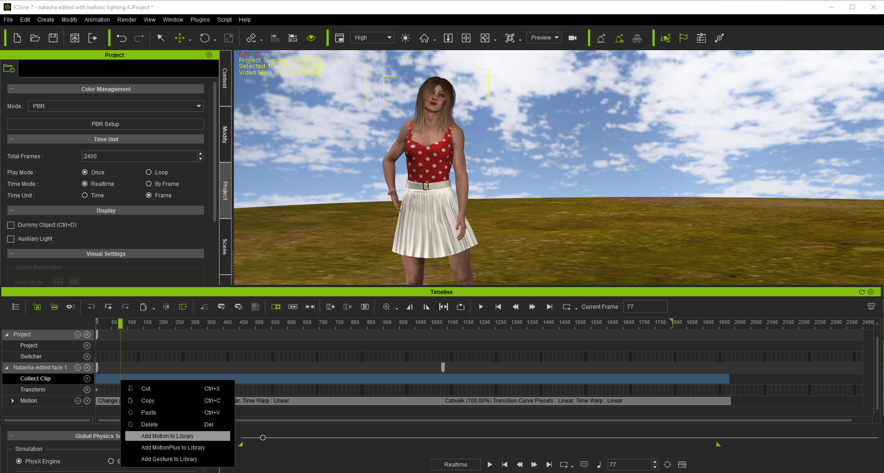Expand the Motion track
This screenshot has height=473, width=884.
pyautogui.click(x=12, y=401)
